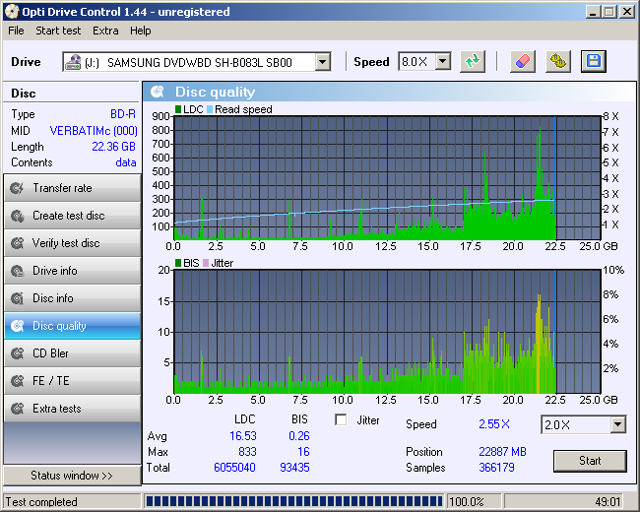Switch to the Transfer rate tab
640x512 pixels.
tap(72, 188)
